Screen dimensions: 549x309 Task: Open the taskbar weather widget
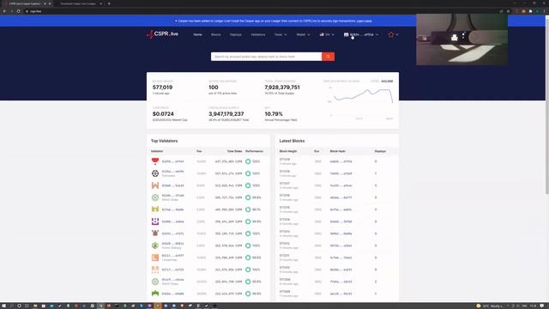(x=490, y=306)
